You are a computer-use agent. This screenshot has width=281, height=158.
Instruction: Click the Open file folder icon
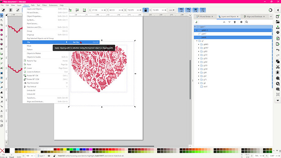(278, 22)
